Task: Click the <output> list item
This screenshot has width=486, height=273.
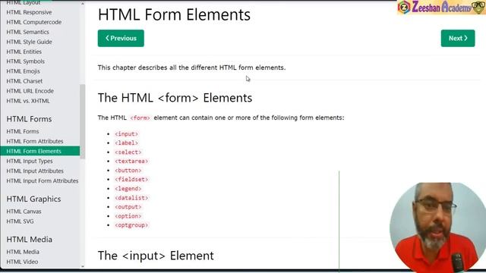Action: 128,207
